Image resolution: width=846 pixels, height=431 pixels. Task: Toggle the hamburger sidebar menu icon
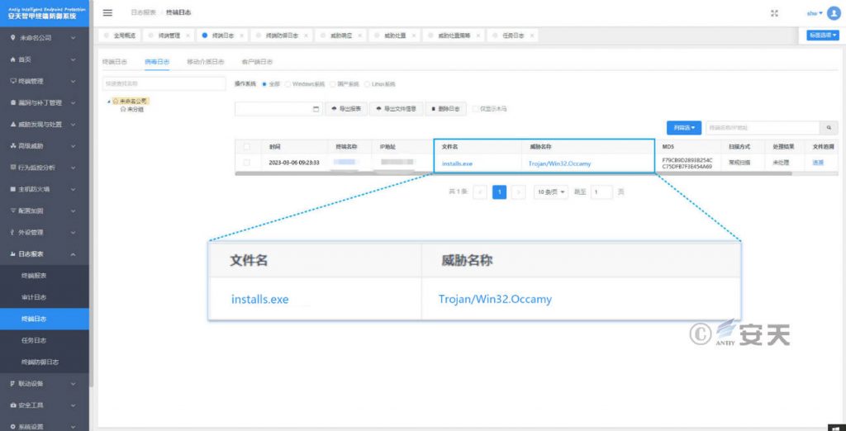[x=107, y=13]
